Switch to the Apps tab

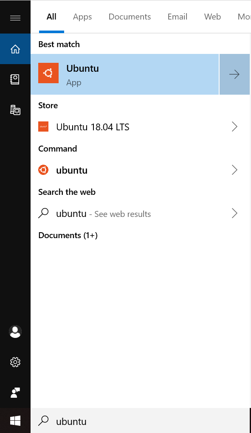(x=82, y=17)
